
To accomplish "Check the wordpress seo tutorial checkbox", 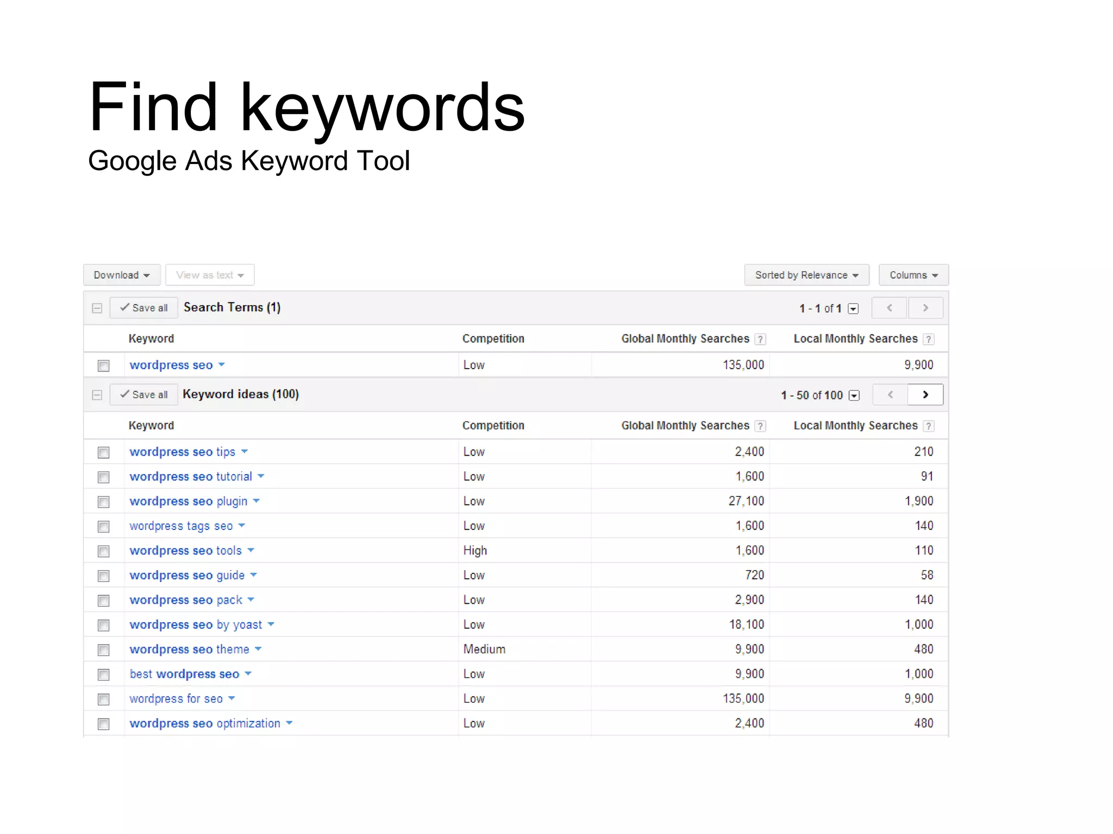I will pos(103,477).
